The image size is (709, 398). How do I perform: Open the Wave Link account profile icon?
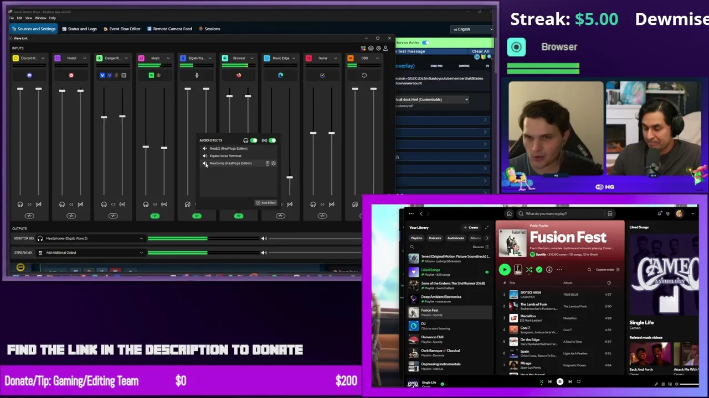pos(386,48)
